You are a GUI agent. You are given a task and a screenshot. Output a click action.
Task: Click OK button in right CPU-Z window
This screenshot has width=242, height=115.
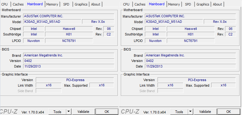click(228, 112)
